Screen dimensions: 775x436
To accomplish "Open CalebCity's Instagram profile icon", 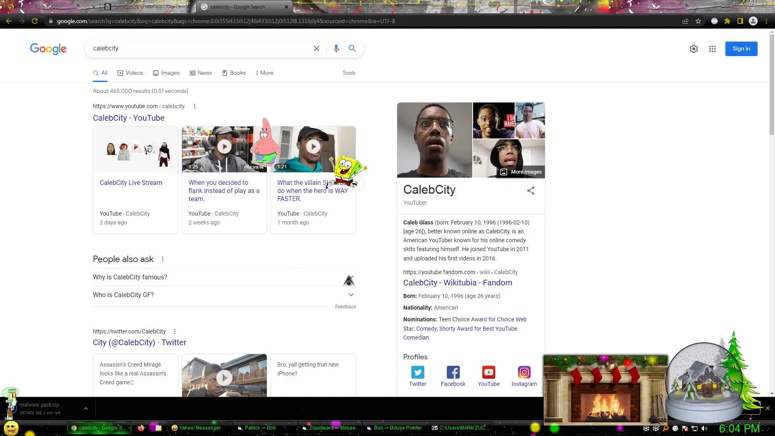I will coord(524,372).
